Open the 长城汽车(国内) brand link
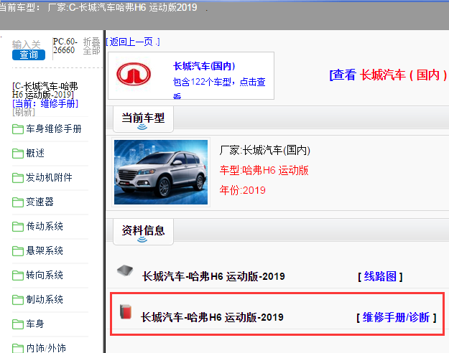449x353 pixels. 204,66
